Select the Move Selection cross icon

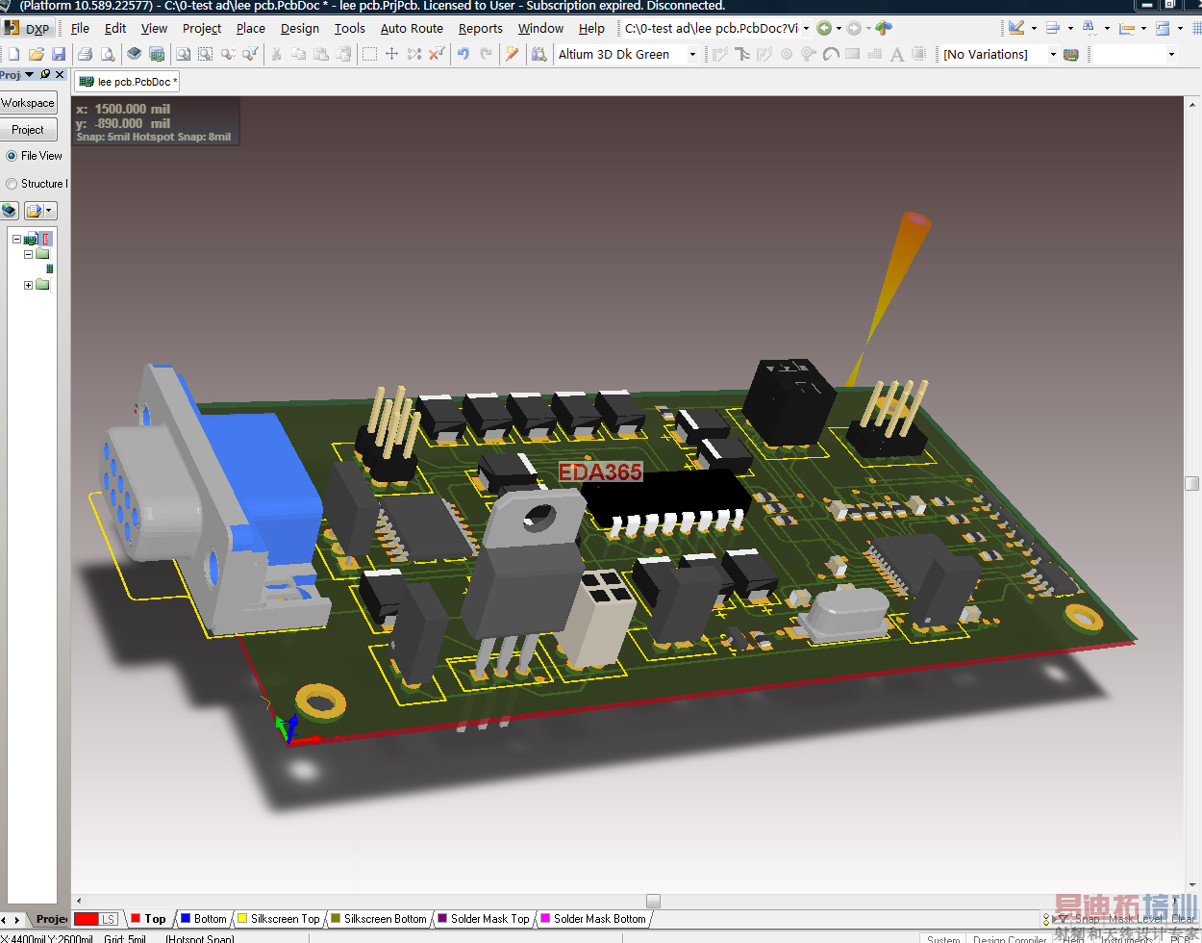[x=392, y=55]
